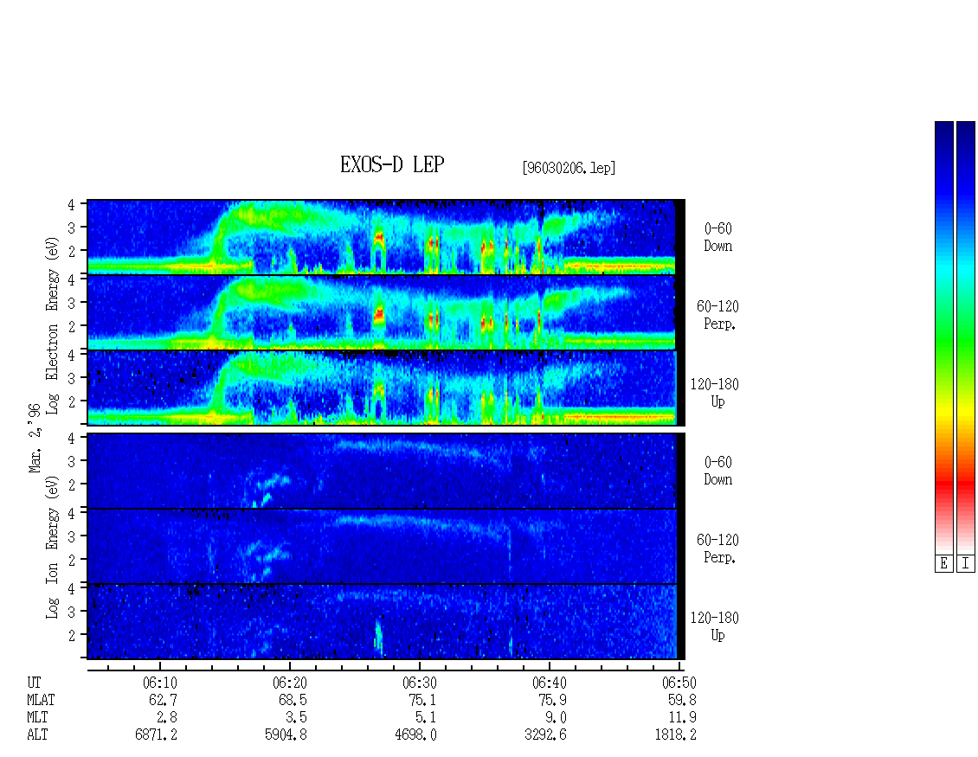The height and width of the screenshot is (757, 978).
Task: Click the 06:50 time tick label
Action: 679,683
